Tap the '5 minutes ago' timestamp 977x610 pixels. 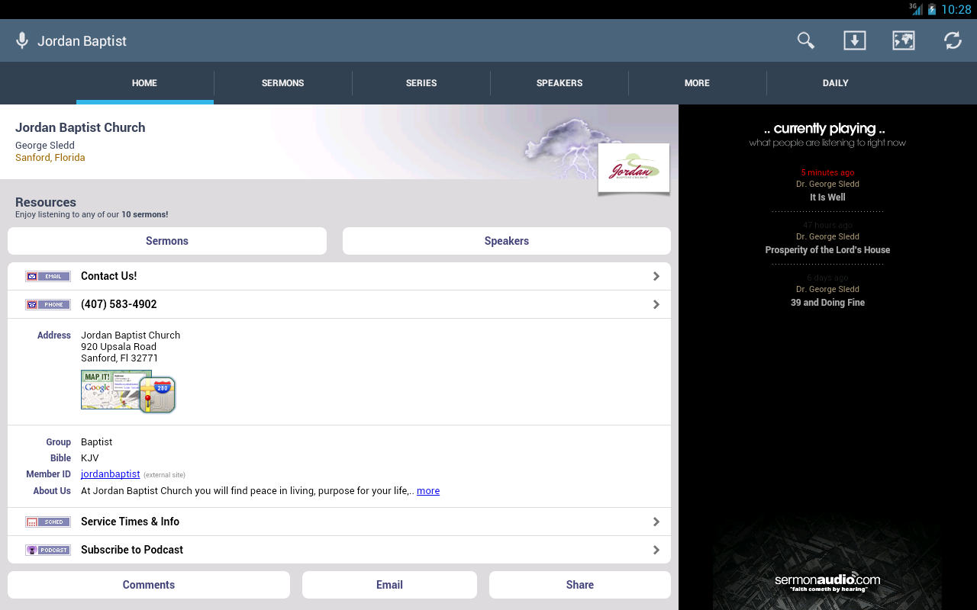click(x=827, y=172)
